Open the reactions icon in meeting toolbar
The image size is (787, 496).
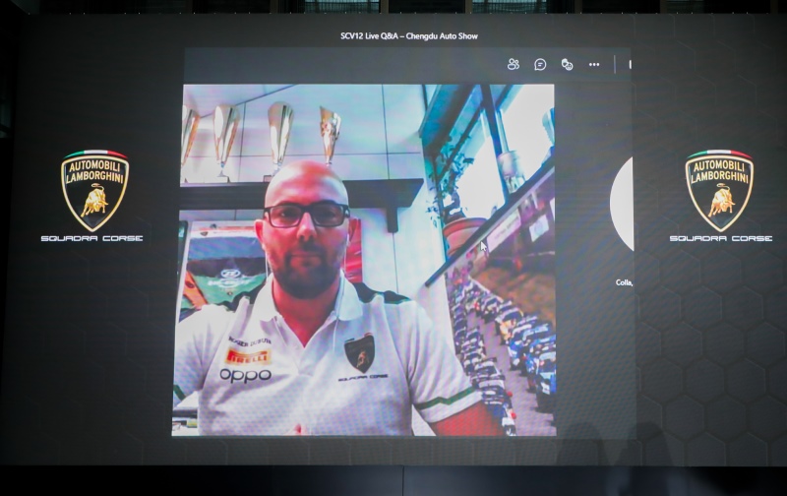pyautogui.click(x=568, y=64)
